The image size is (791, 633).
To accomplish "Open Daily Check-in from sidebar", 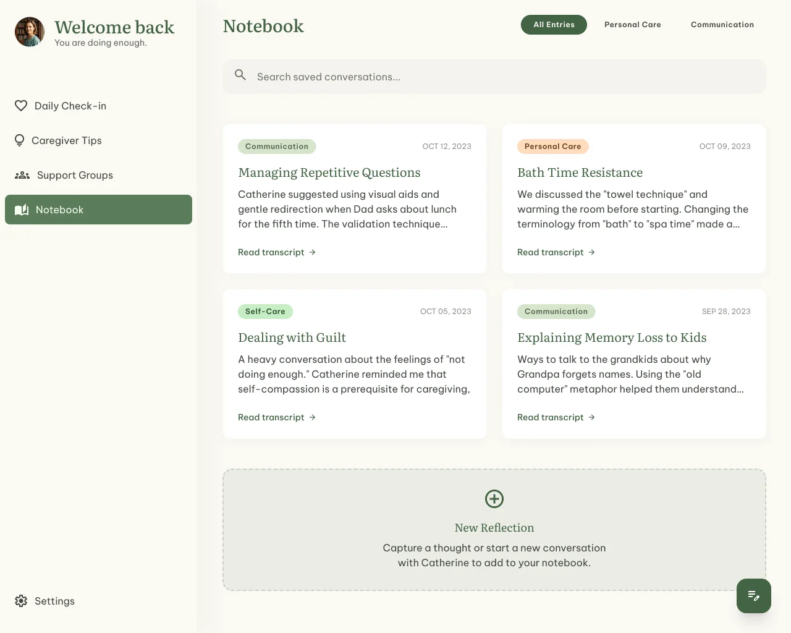I will pyautogui.click(x=98, y=106).
